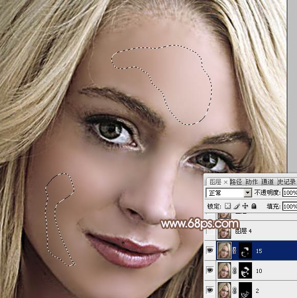Image resolution: width=297 pixels, height=298 pixels.
Task: Hide layer 15 using its eye icon
Action: [x=210, y=250]
